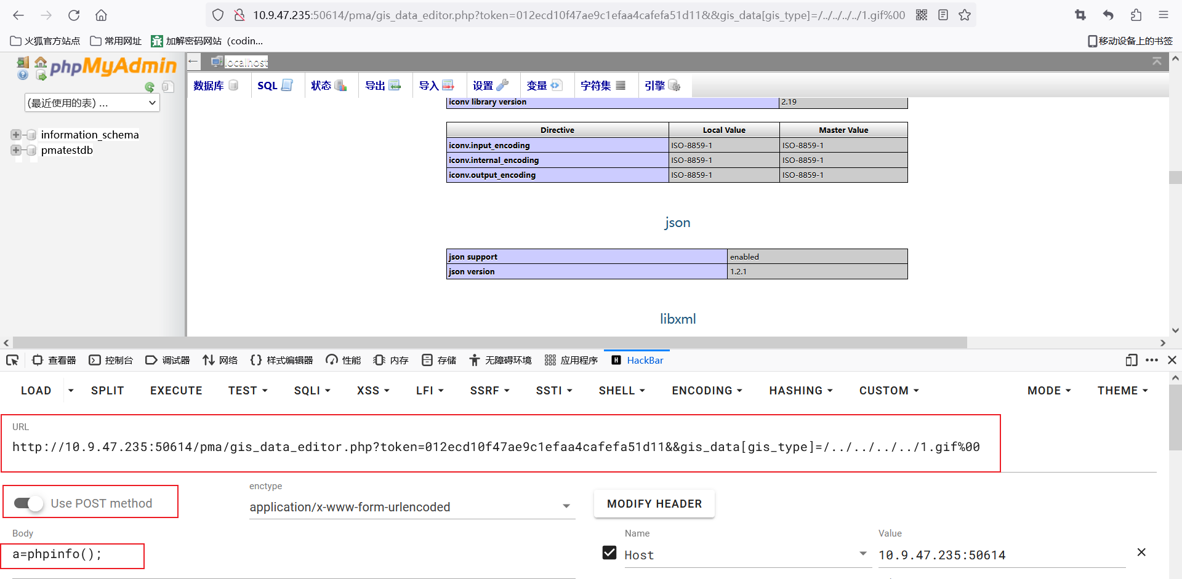
Task: Open the 导出 export tab
Action: click(383, 86)
